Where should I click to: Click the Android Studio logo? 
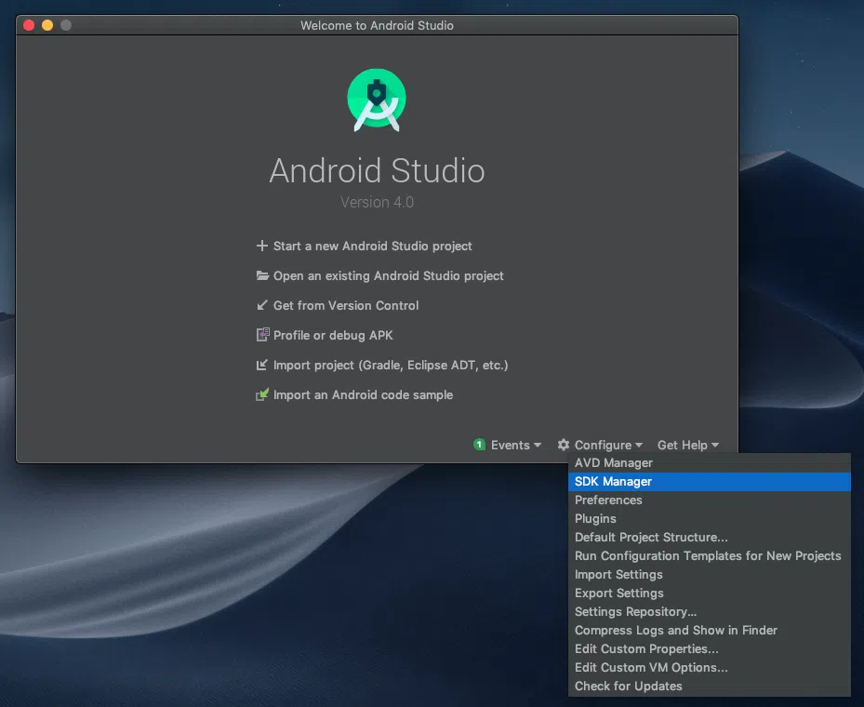377,100
